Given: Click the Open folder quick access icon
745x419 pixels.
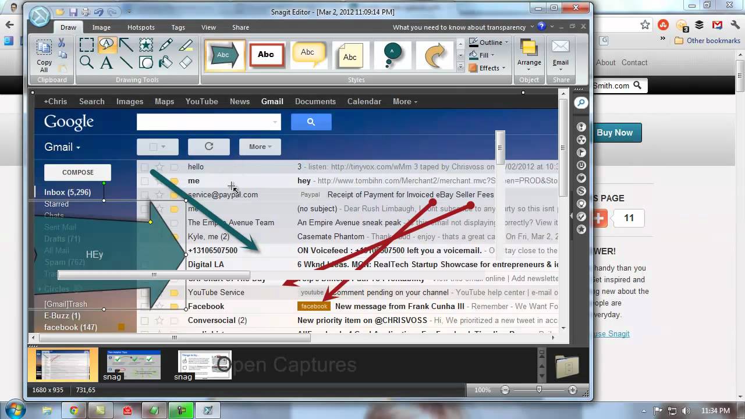Looking at the screenshot, I should [x=60, y=12].
